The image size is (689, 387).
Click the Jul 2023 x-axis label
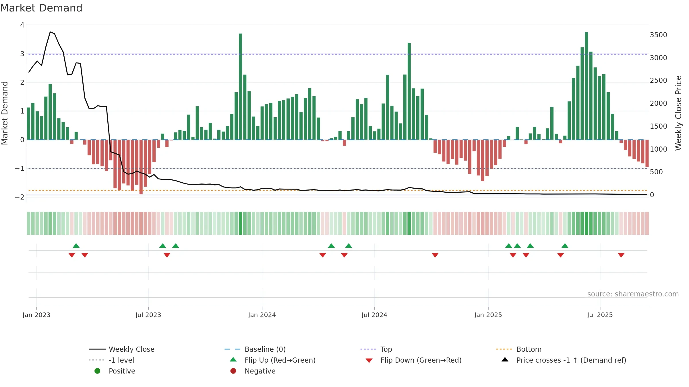click(x=148, y=315)
